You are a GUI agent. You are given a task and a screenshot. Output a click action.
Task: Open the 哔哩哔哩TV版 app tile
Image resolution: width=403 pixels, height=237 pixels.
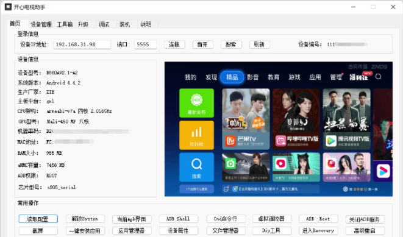tap(296, 119)
